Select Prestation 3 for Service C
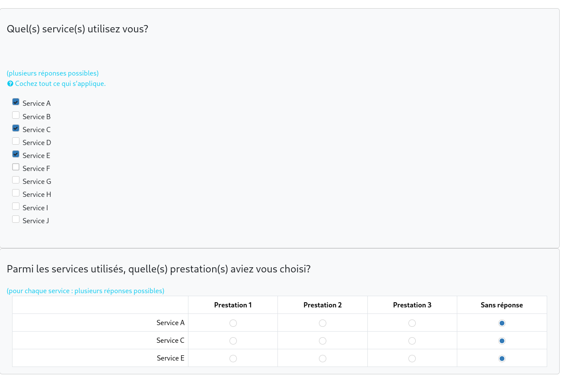The height and width of the screenshot is (389, 580). pyautogui.click(x=412, y=341)
